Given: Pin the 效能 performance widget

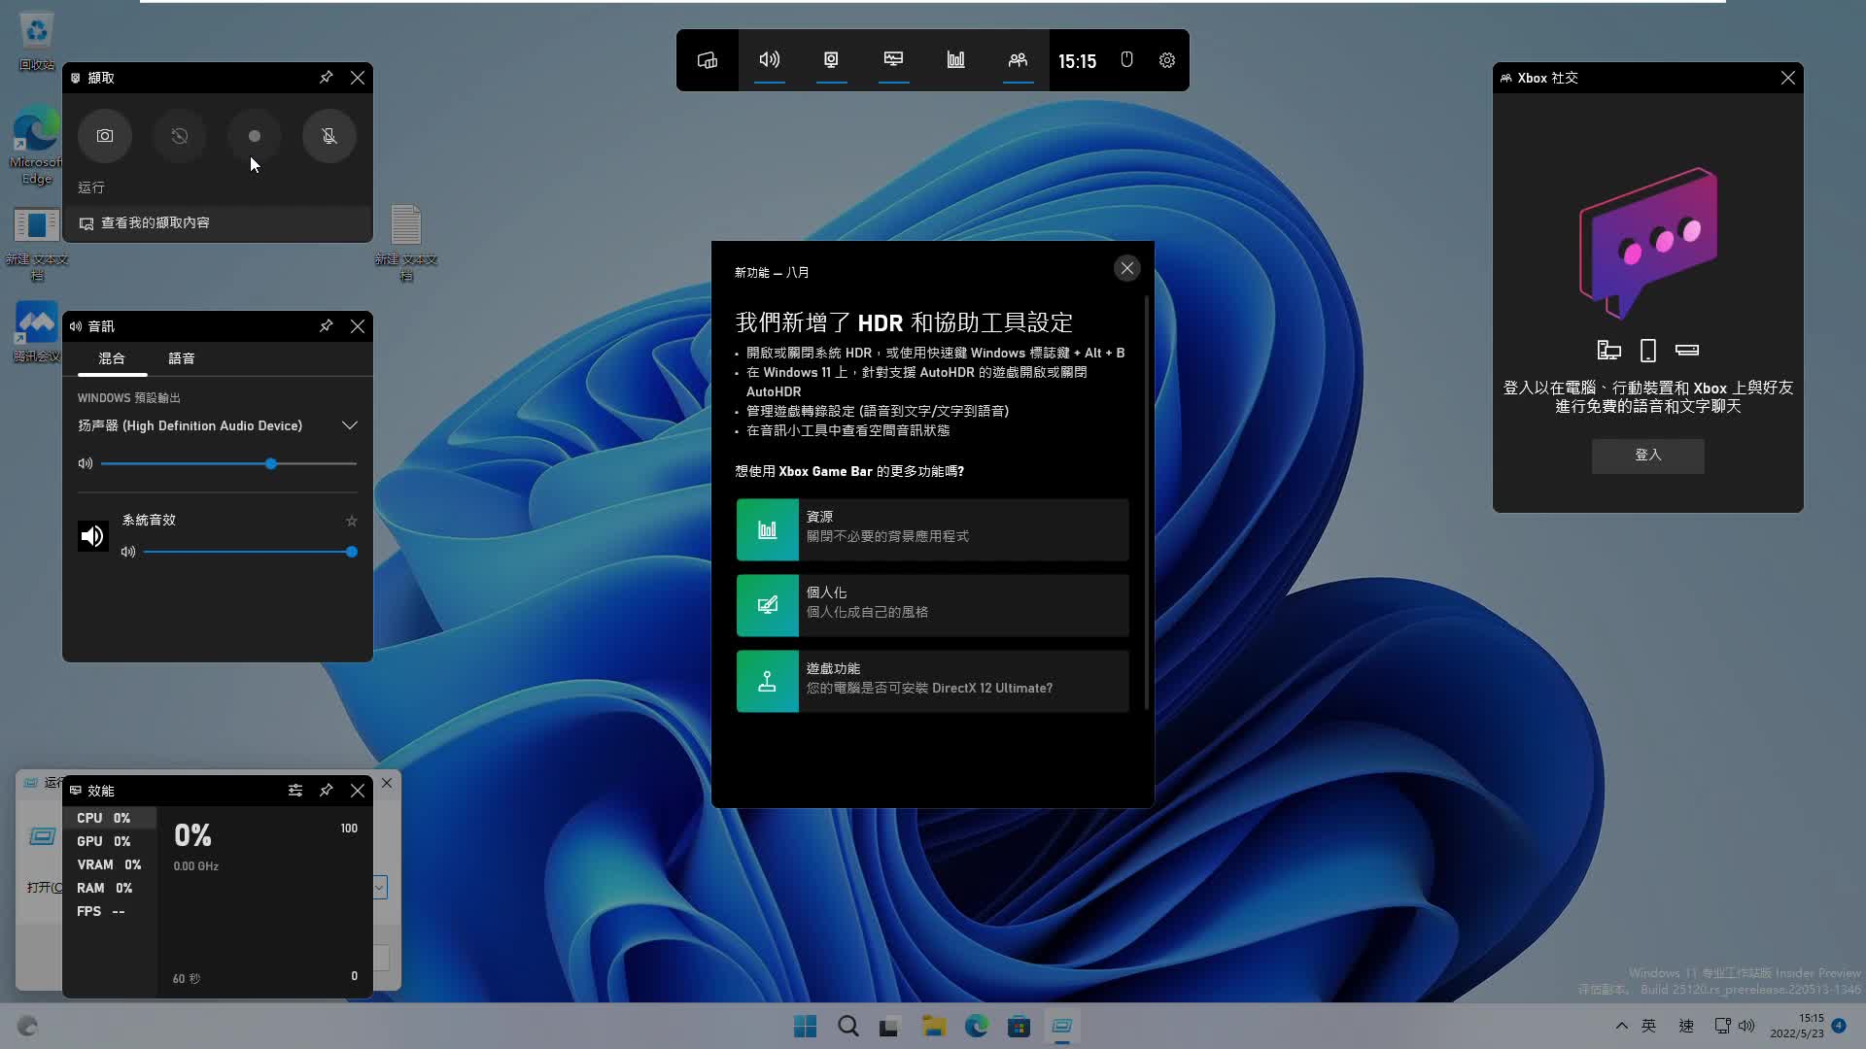Looking at the screenshot, I should click(327, 791).
